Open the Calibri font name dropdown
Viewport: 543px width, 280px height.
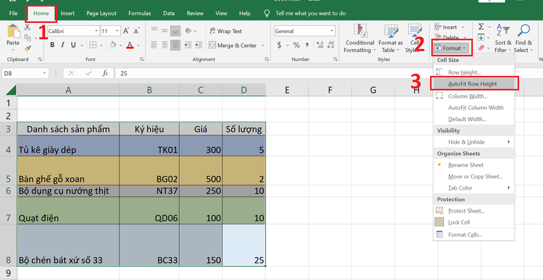97,31
